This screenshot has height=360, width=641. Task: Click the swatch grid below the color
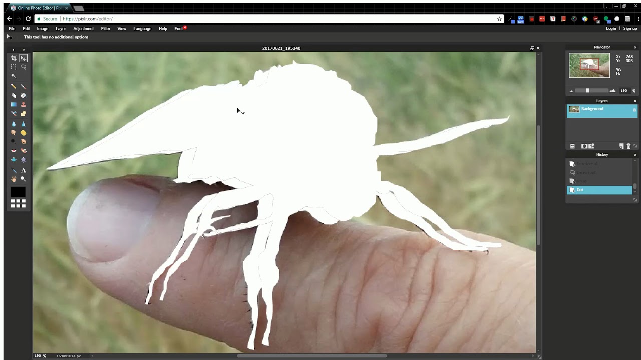[x=19, y=203]
